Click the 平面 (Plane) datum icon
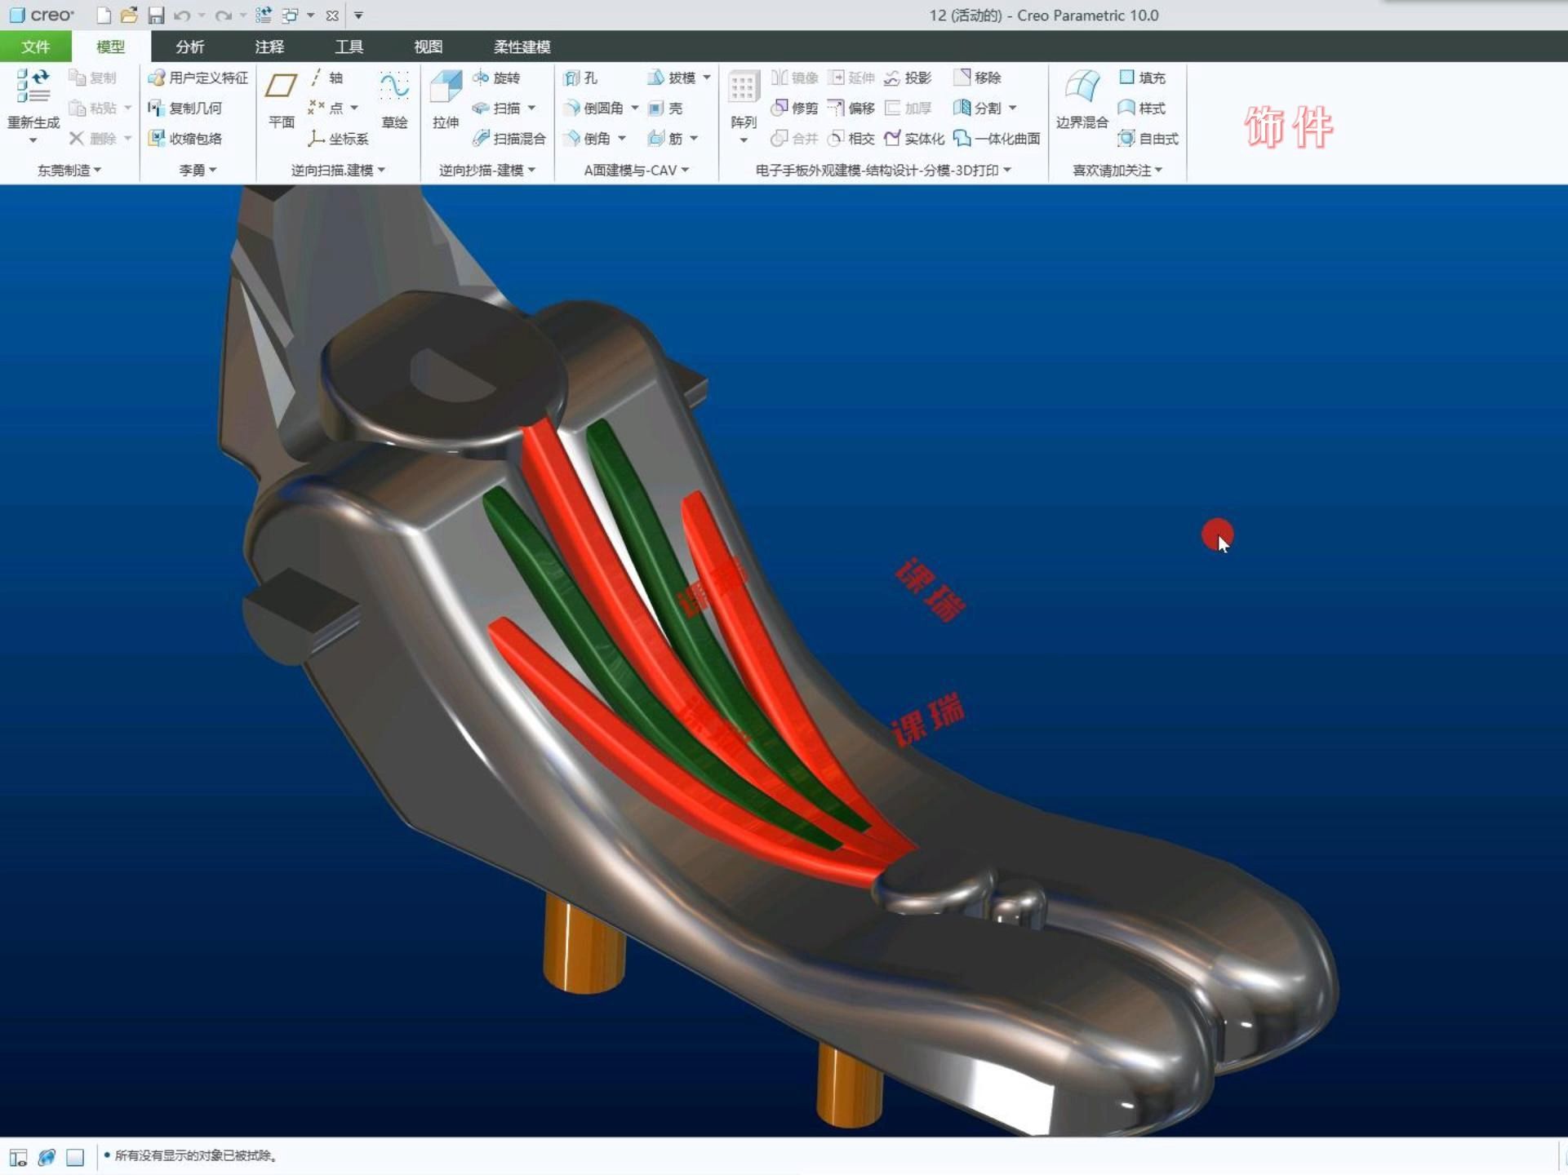This screenshot has height=1175, width=1568. [x=281, y=86]
